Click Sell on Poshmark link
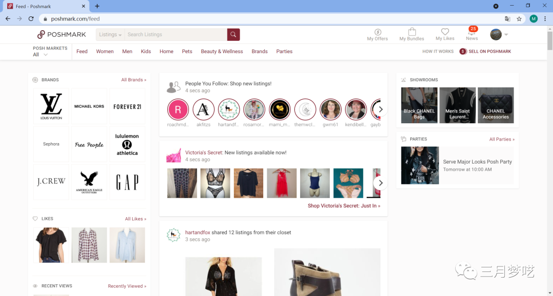This screenshot has width=553, height=296. coord(485,52)
